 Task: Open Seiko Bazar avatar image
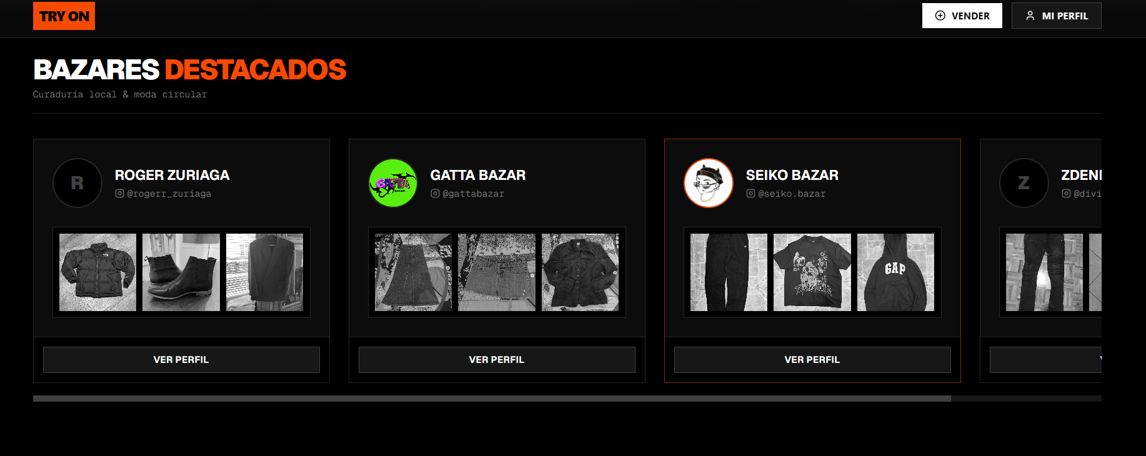click(x=709, y=183)
